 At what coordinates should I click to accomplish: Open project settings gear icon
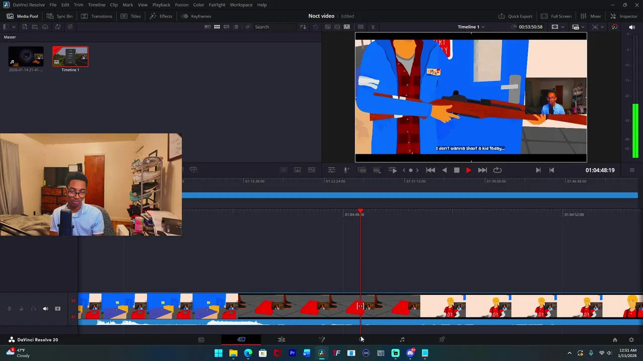[631, 339]
